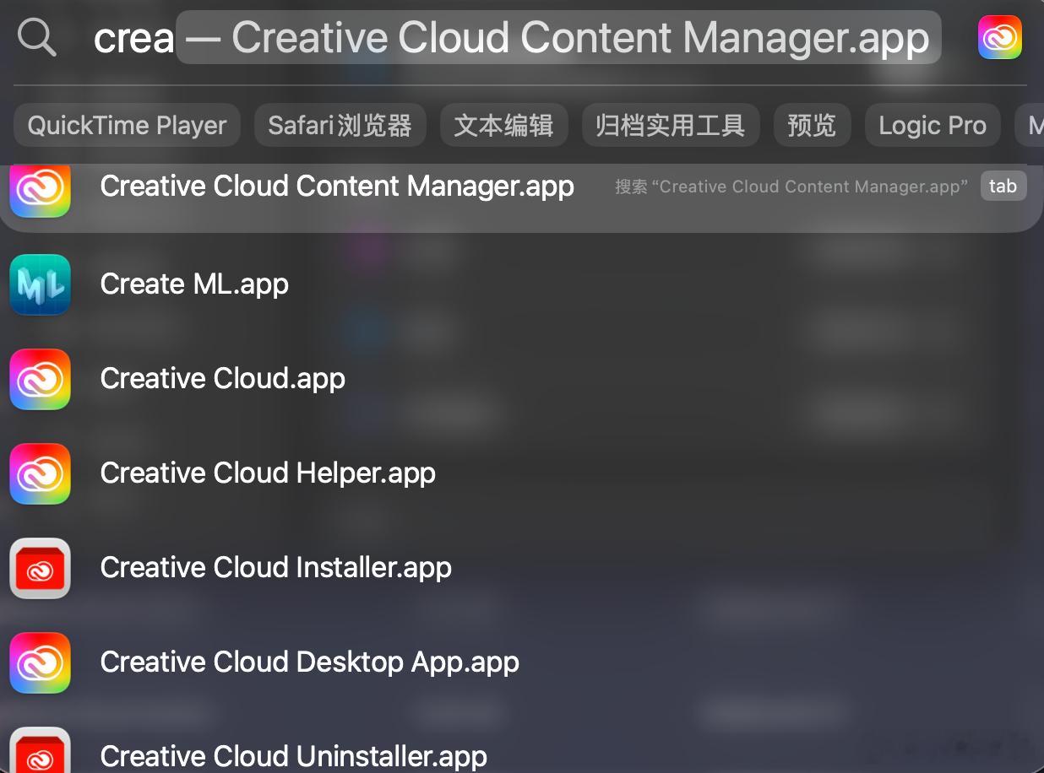The height and width of the screenshot is (773, 1044).
Task: Launch the Creative Cloud Helper.app result
Action: click(522, 473)
